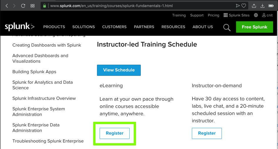Reload the Splunk training page
The width and height of the screenshot is (278, 149).
tap(23, 6)
